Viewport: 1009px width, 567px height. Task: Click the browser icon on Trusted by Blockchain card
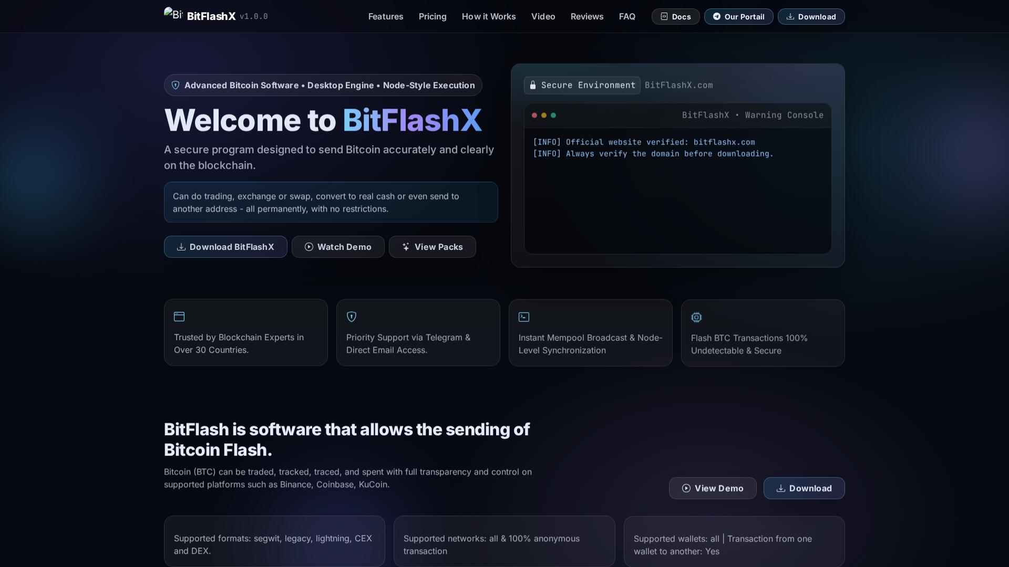pos(179,317)
